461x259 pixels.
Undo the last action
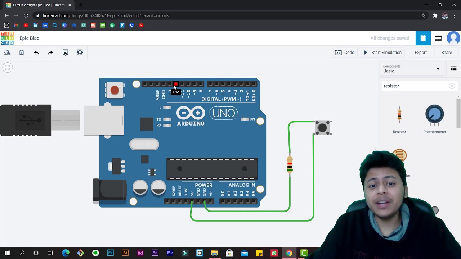point(36,53)
